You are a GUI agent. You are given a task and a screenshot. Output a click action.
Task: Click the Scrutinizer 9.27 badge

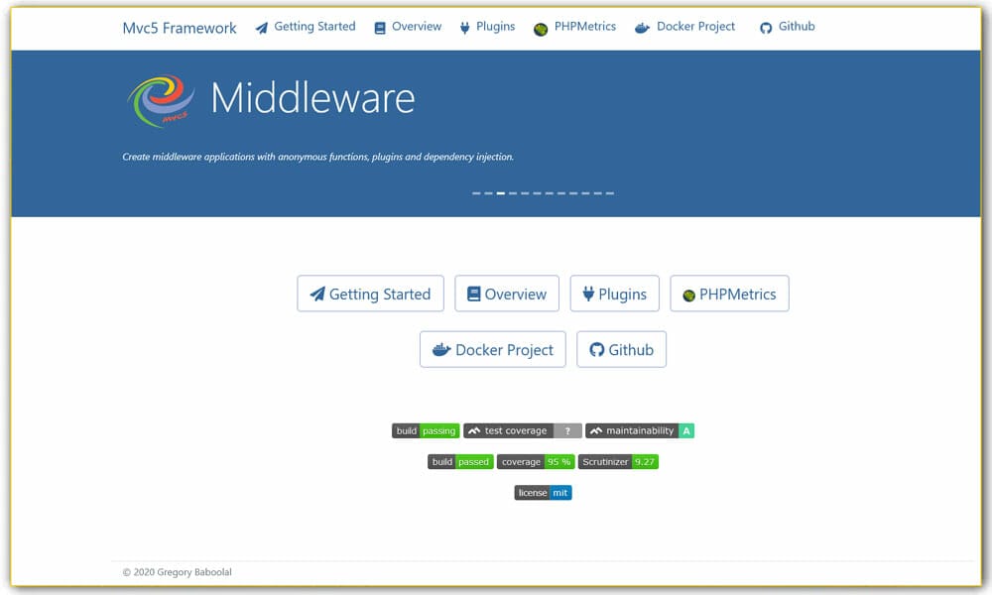coord(618,461)
